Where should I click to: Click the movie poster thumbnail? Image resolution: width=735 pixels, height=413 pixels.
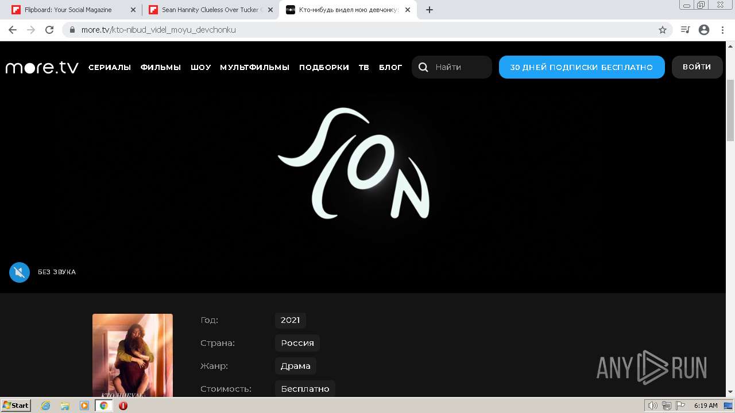pos(133,356)
